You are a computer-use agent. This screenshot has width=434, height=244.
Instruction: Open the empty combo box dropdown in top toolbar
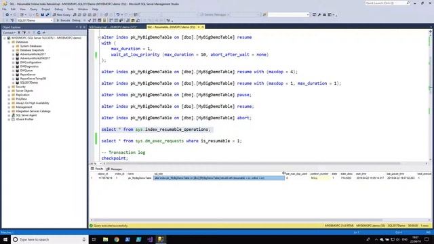pyautogui.click(x=308, y=15)
